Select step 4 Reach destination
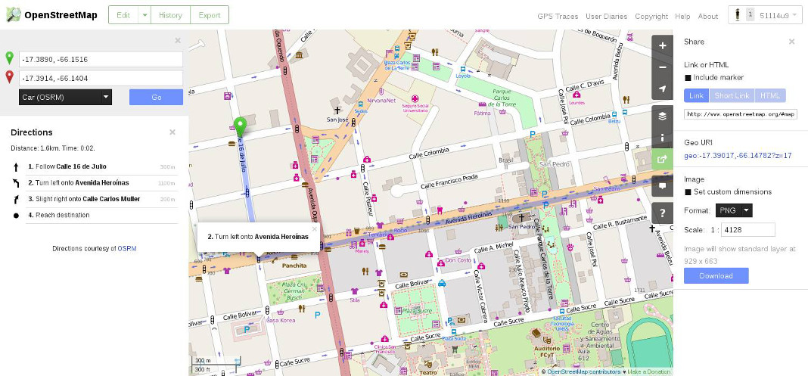 click(x=95, y=216)
